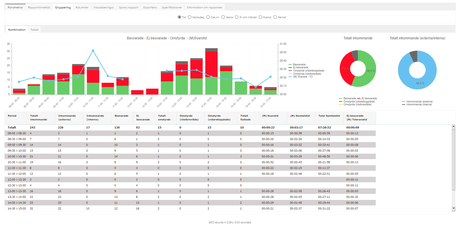459x228 pixels.
Task: Open the Visualiseringar tab
Action: tap(104, 7)
